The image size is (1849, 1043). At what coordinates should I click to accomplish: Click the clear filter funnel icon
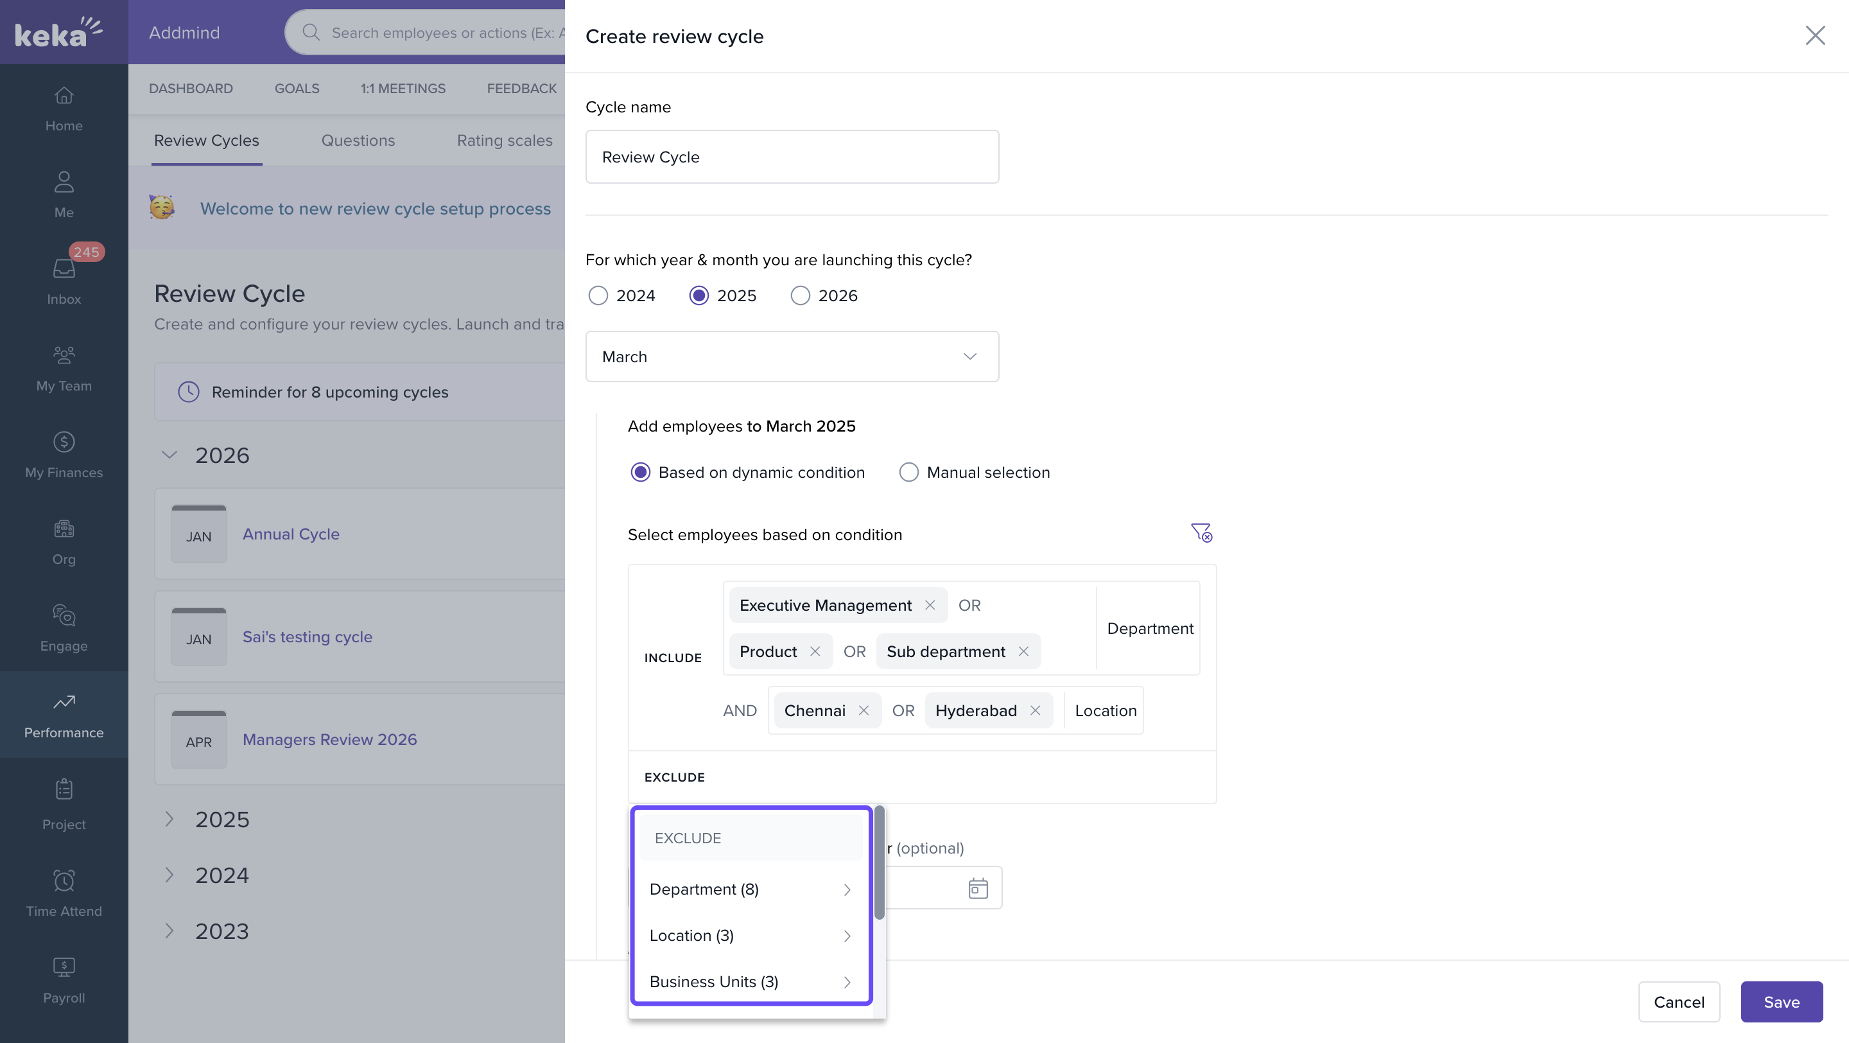[1201, 532]
